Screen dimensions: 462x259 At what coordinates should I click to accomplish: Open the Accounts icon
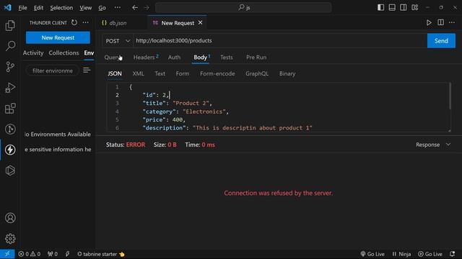tap(10, 218)
